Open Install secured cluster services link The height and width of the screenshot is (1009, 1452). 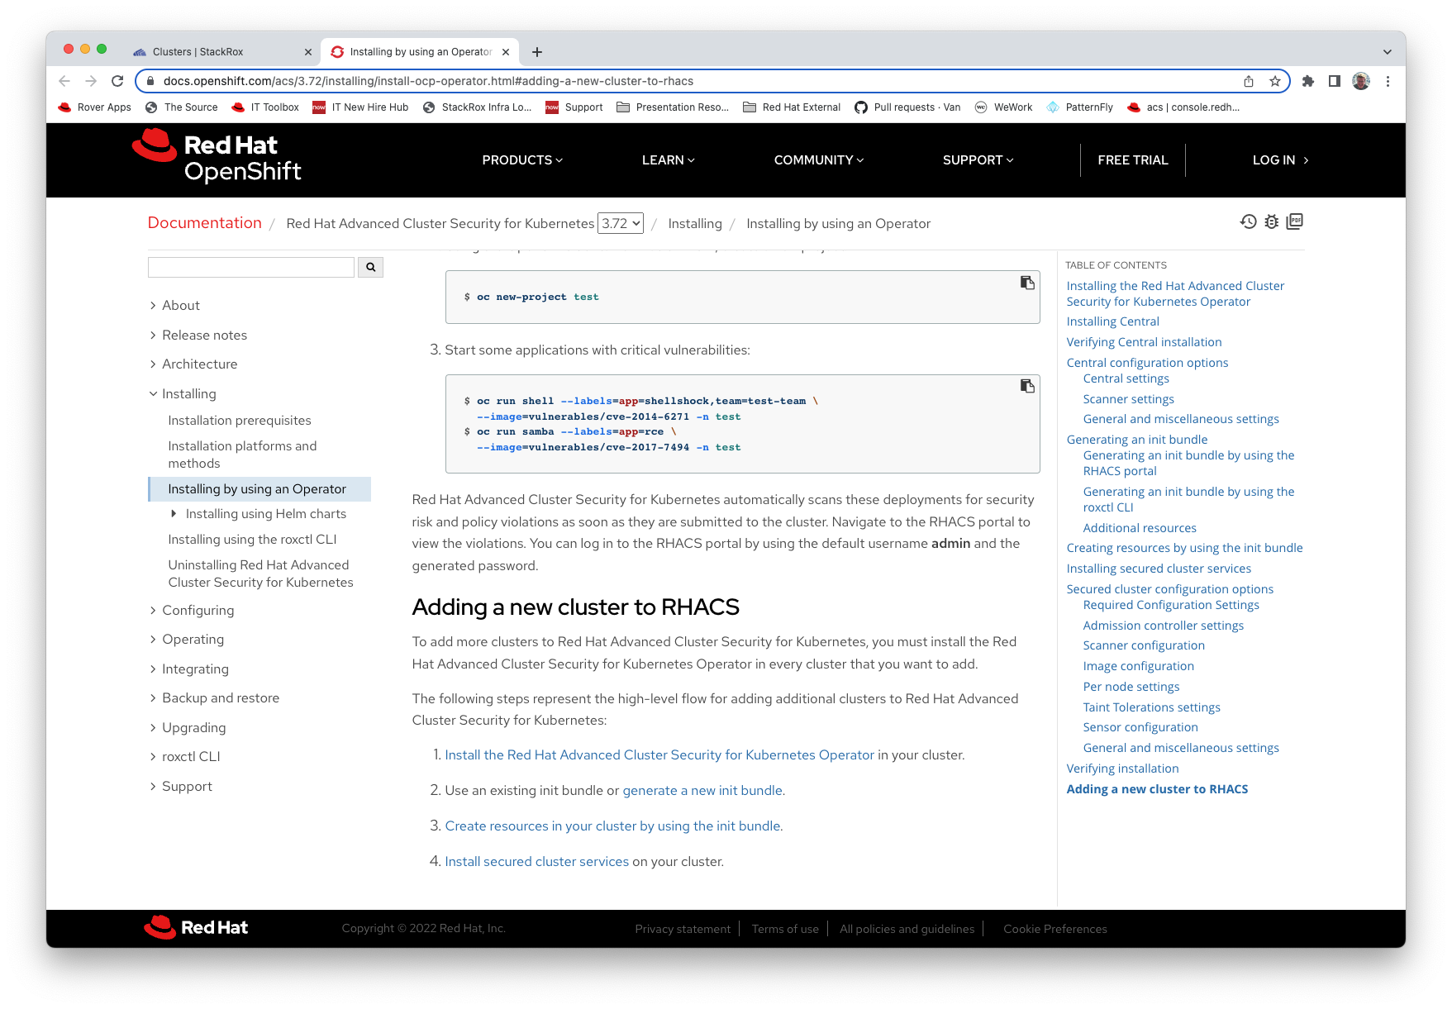point(537,862)
